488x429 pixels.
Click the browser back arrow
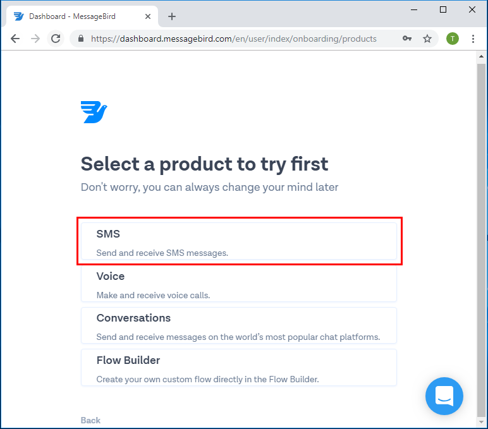coord(15,39)
